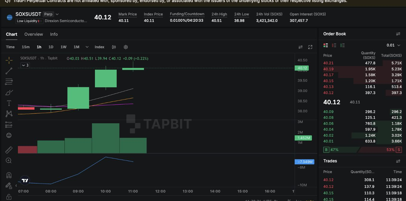This screenshot has height=201, width=406.
Task: Click the 1.452M volume axis label
Action: tap(303, 138)
